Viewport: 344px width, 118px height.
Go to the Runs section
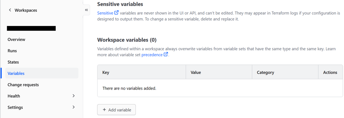point(12,51)
